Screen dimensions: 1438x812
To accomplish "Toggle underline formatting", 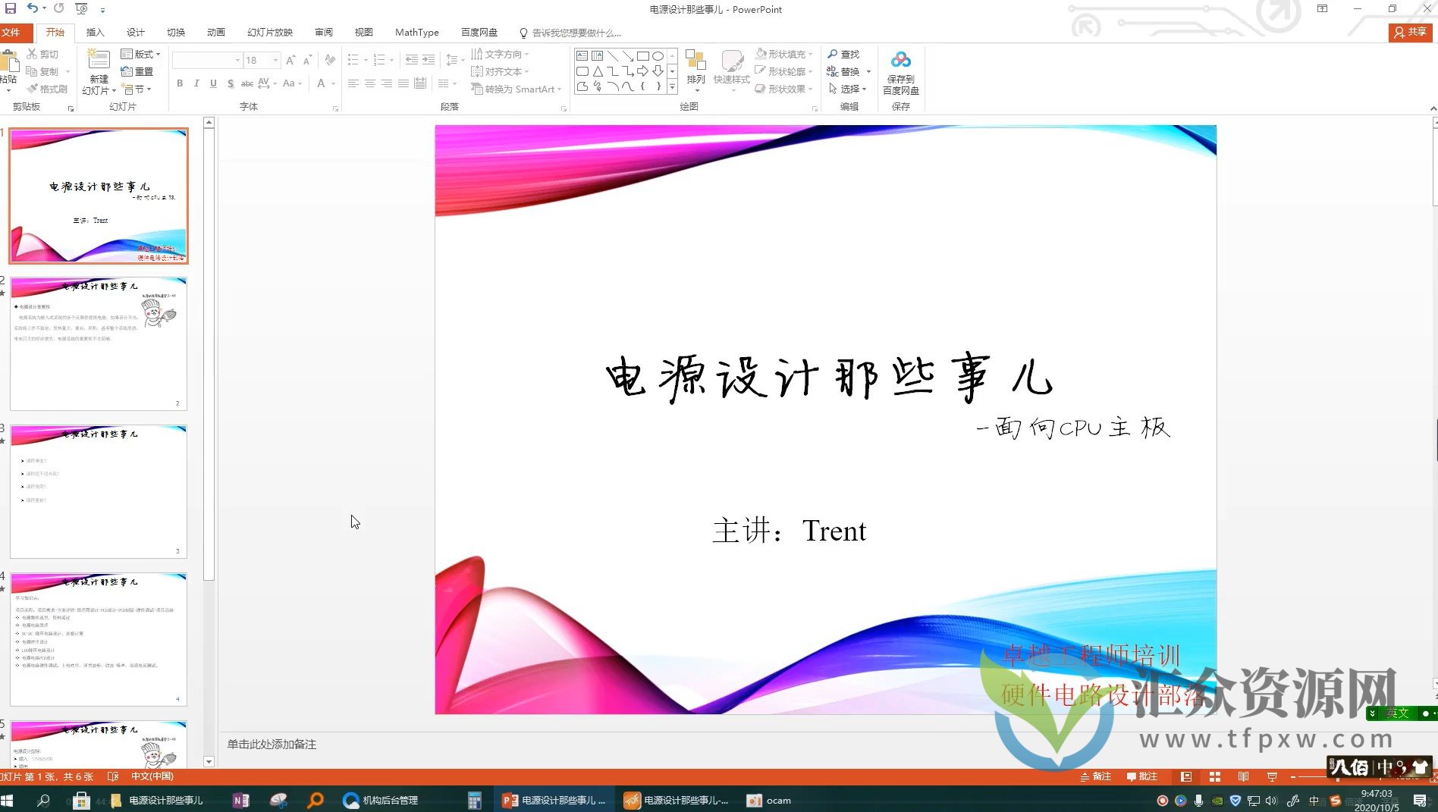I will 213,84.
